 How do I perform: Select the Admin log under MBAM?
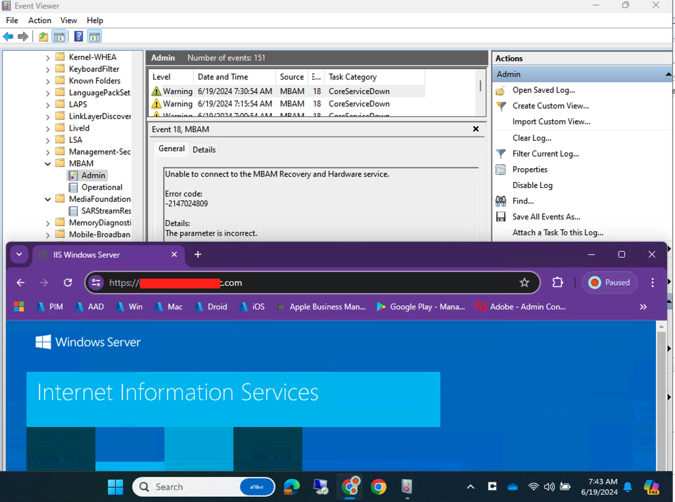(x=93, y=175)
